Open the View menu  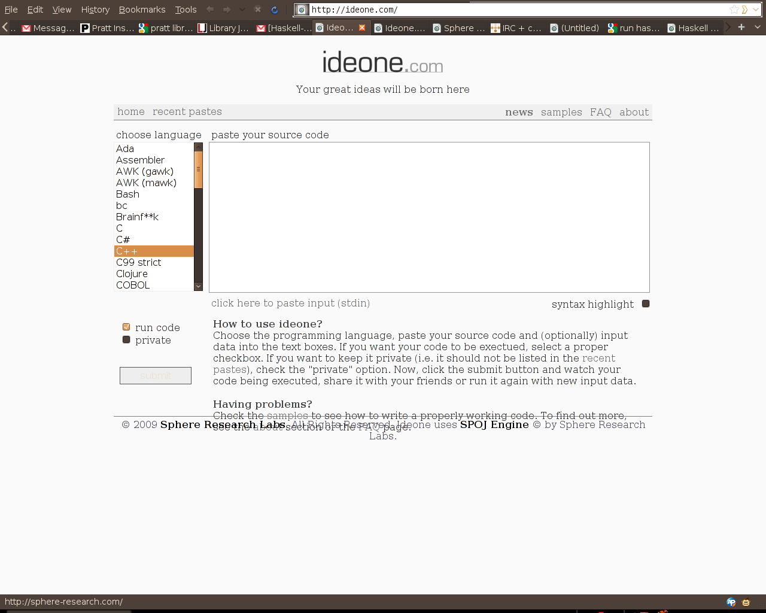62,10
